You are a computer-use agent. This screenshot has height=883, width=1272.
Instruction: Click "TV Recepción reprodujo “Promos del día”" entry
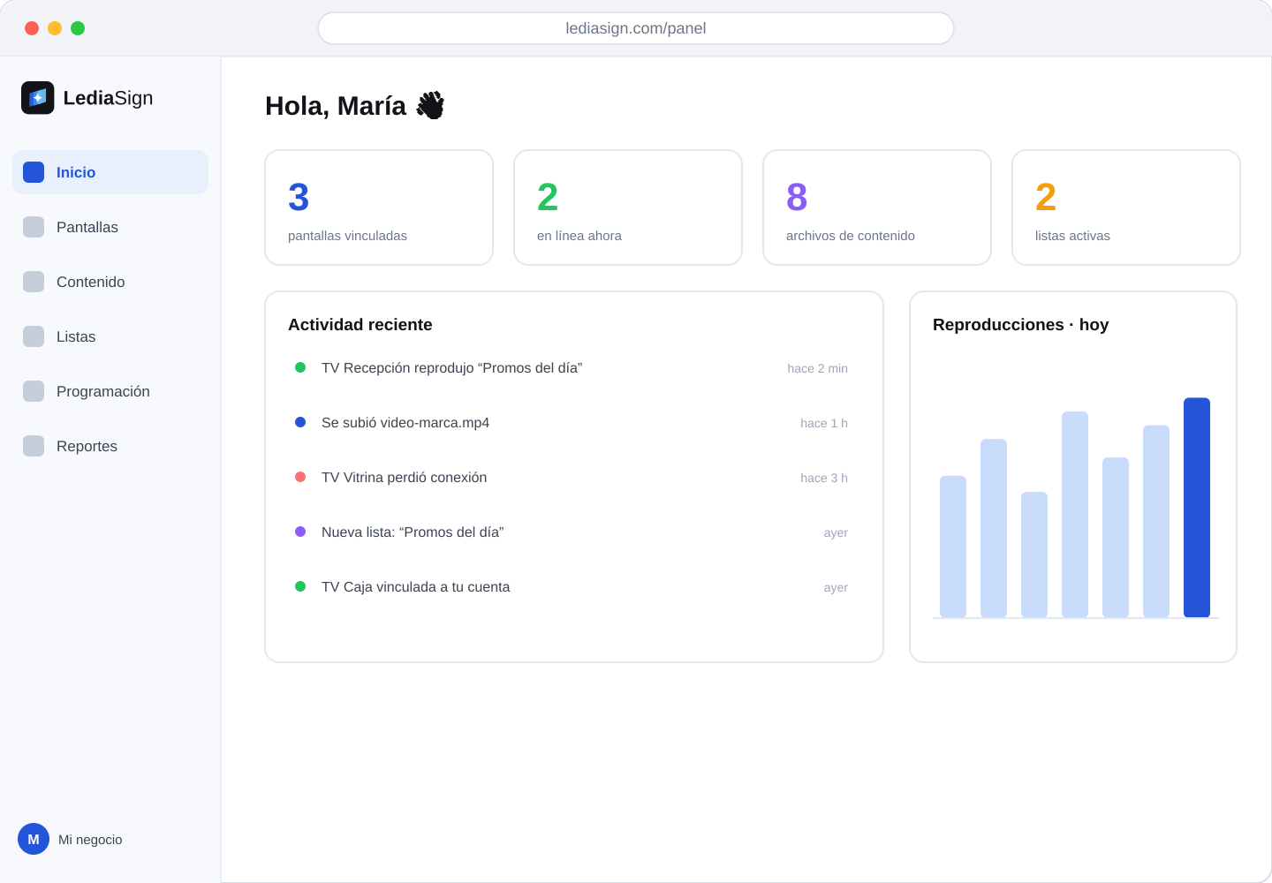coord(451,368)
